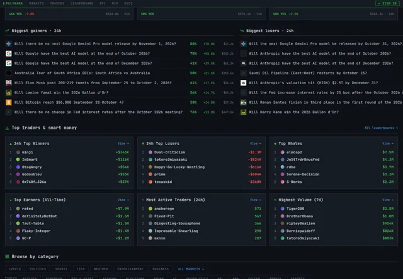Click thumbnail beside 'Will Renan Santos finish' market
Viewport: 403px width, 279px height.
(x=244, y=102)
